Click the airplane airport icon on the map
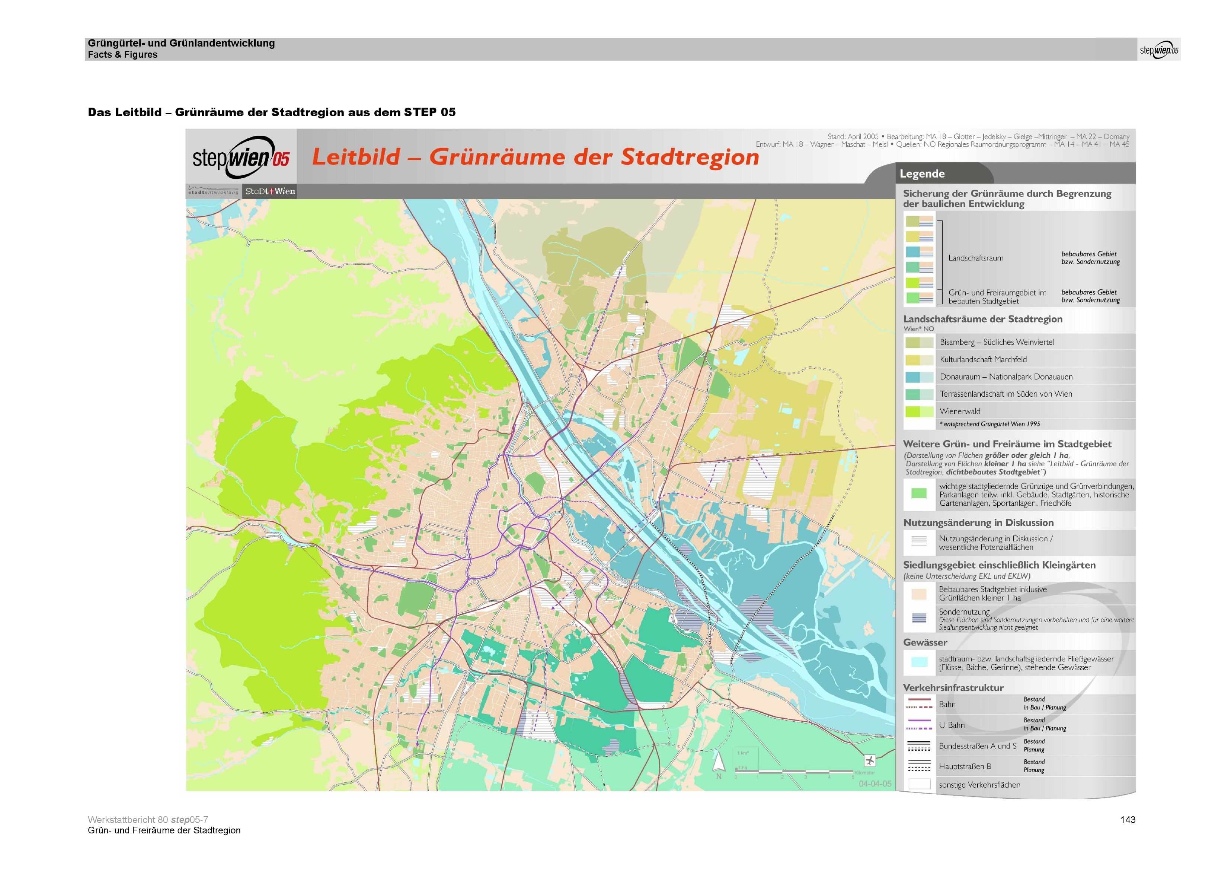 (x=870, y=760)
